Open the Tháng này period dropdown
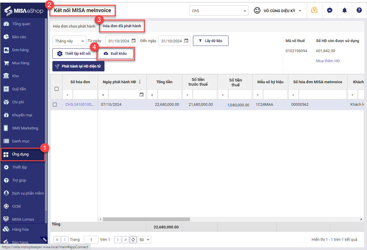The width and height of the screenshot is (367, 250). click(x=69, y=41)
